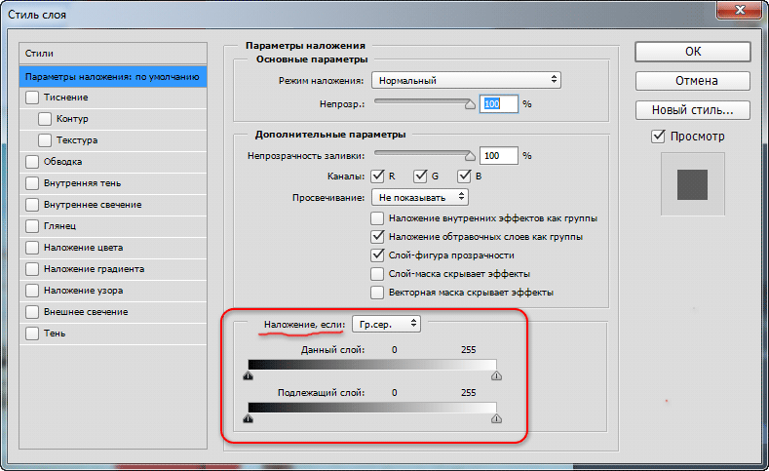Uncheck Слой-фигура прозрачности option
The height and width of the screenshot is (471, 769).
pos(377,255)
